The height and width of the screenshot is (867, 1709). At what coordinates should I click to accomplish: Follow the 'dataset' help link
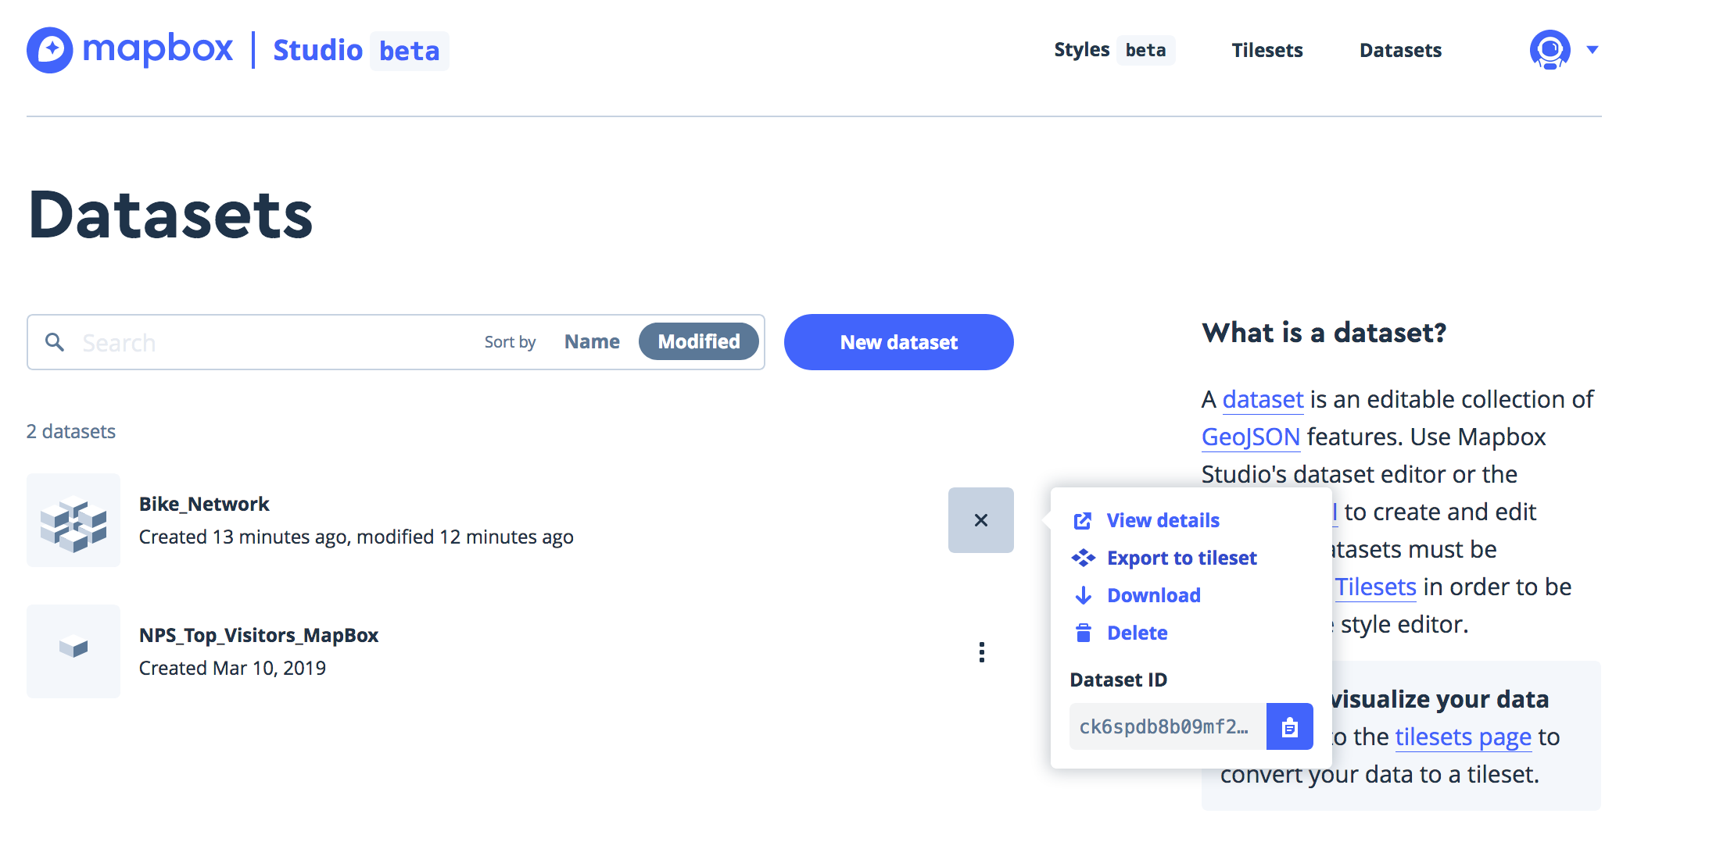pos(1263,399)
